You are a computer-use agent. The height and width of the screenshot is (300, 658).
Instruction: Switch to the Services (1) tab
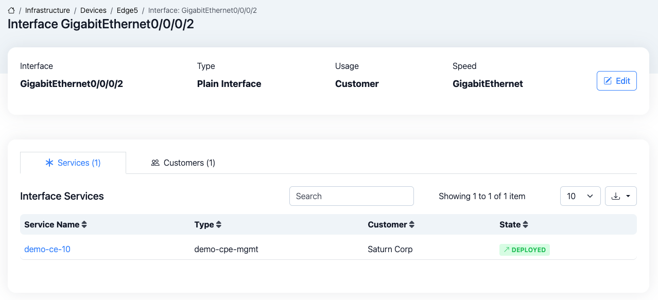click(x=73, y=163)
